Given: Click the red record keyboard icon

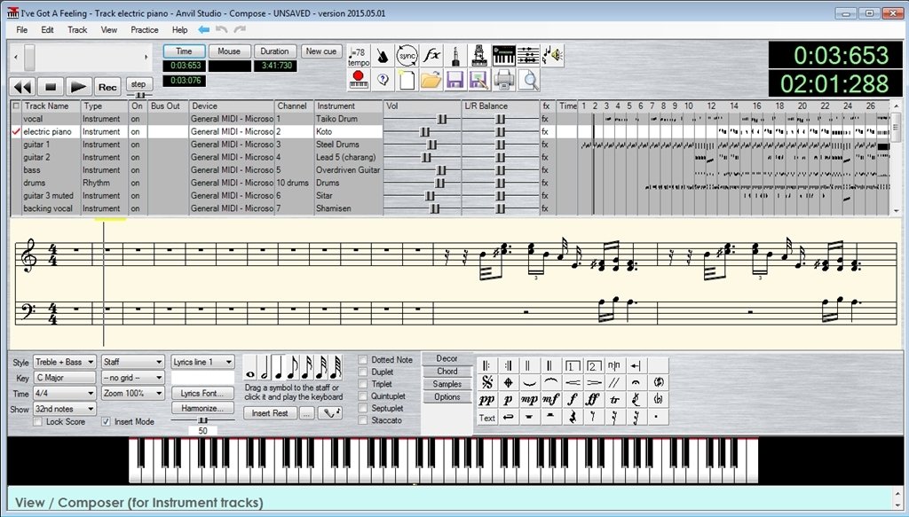Looking at the screenshot, I should point(359,80).
